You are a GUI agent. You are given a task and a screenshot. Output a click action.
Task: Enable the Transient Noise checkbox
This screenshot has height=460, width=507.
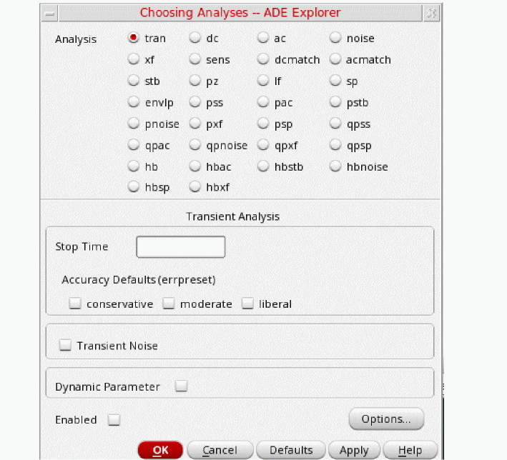tap(65, 345)
